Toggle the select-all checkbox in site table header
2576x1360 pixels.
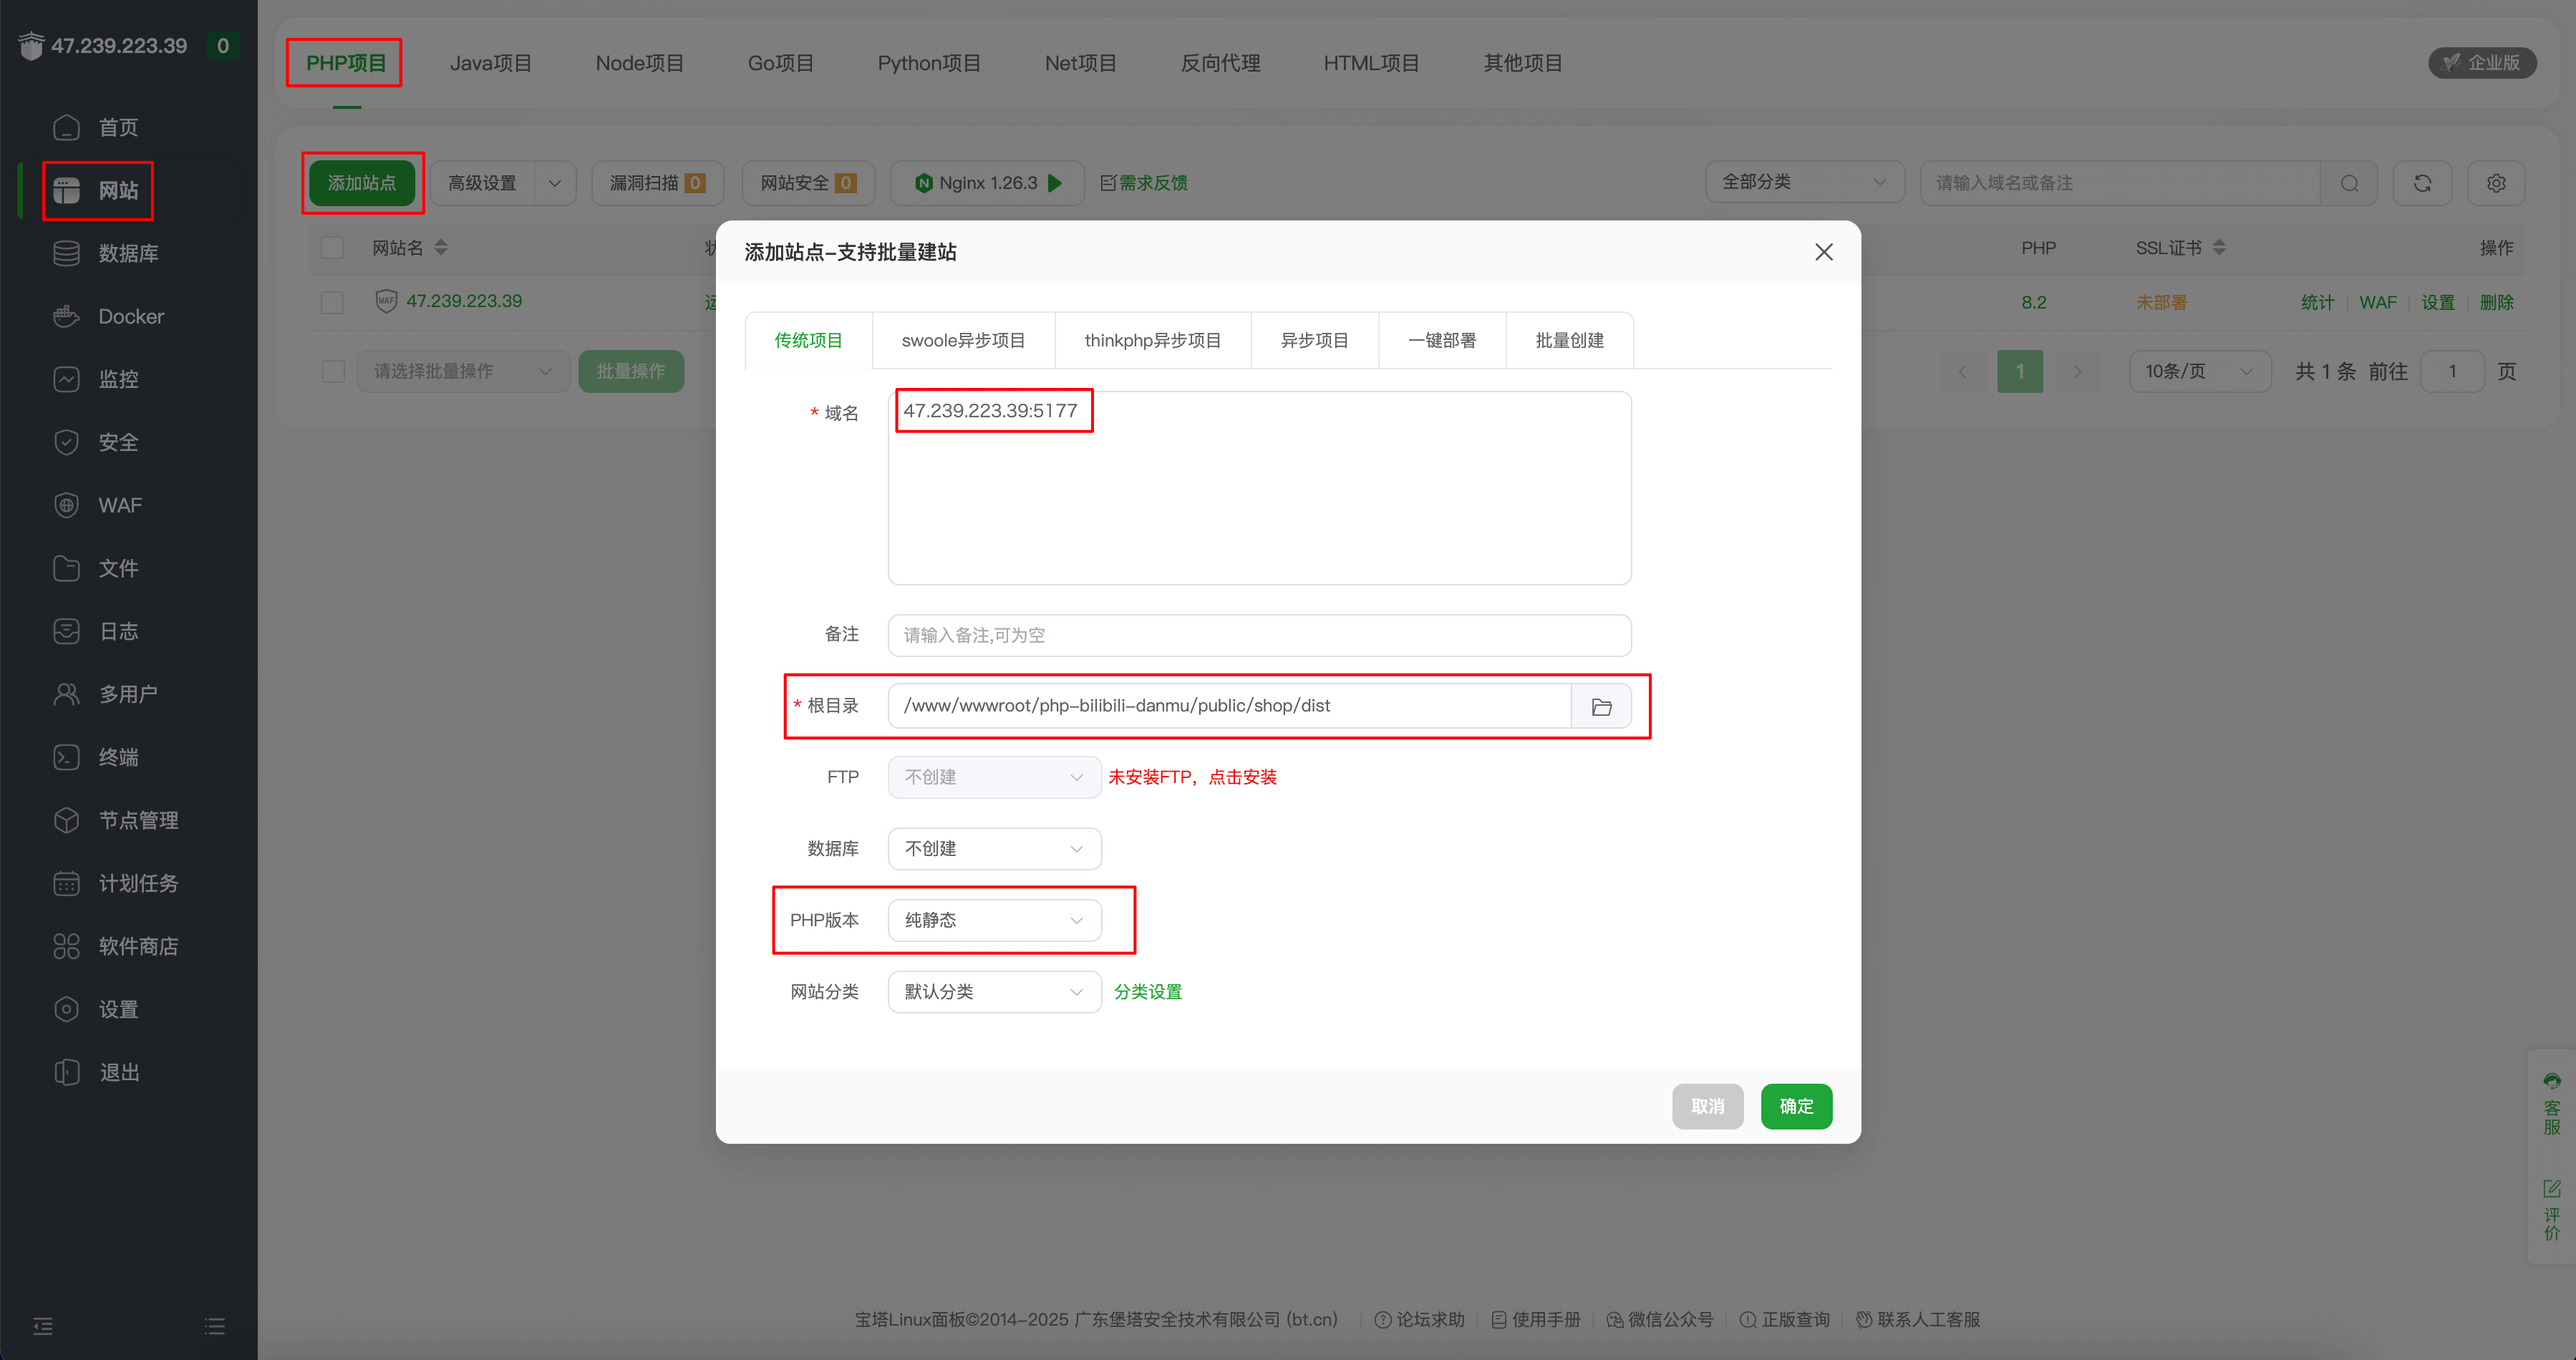point(331,247)
